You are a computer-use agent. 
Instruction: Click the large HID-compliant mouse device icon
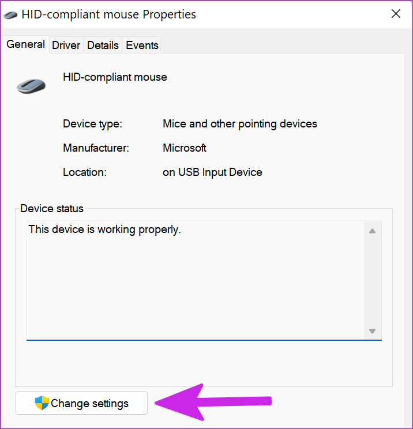pyautogui.click(x=31, y=86)
